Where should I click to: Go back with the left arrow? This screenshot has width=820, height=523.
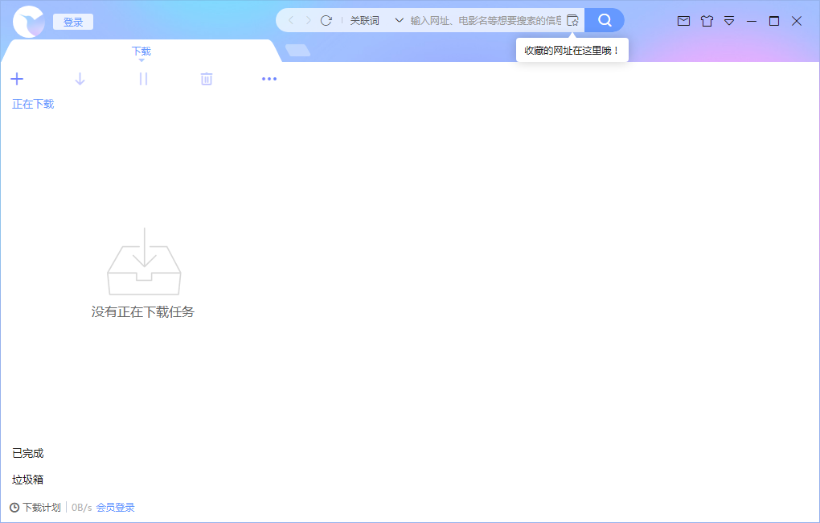[x=291, y=20]
